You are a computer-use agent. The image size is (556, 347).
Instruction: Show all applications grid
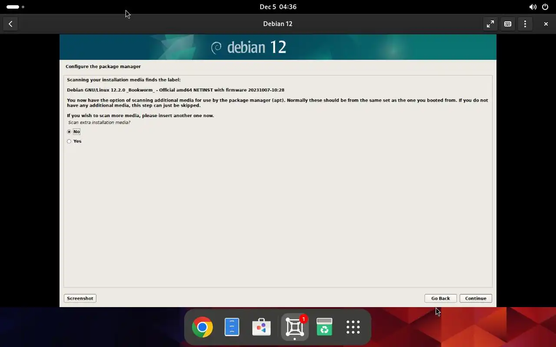(x=353, y=327)
